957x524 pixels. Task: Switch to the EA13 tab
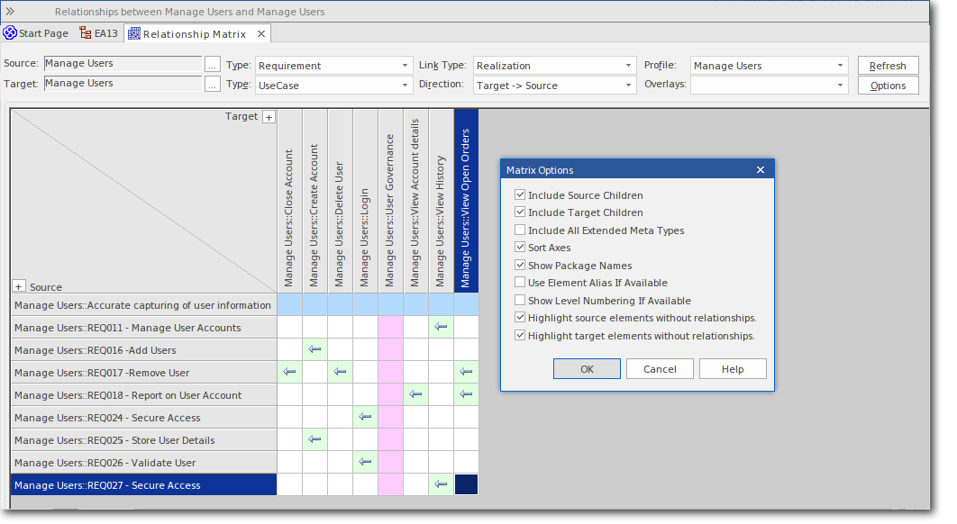tap(99, 33)
